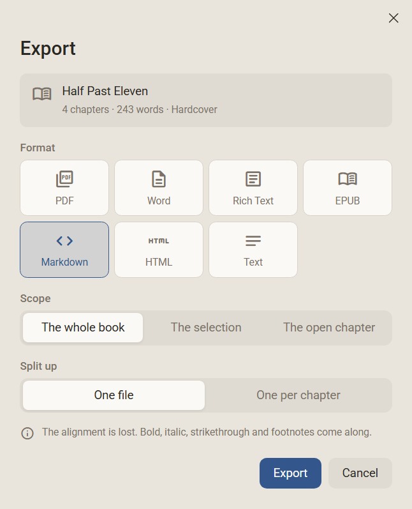The width and height of the screenshot is (412, 509).
Task: Click the info icon next to the alignment note
Action: pos(27,434)
